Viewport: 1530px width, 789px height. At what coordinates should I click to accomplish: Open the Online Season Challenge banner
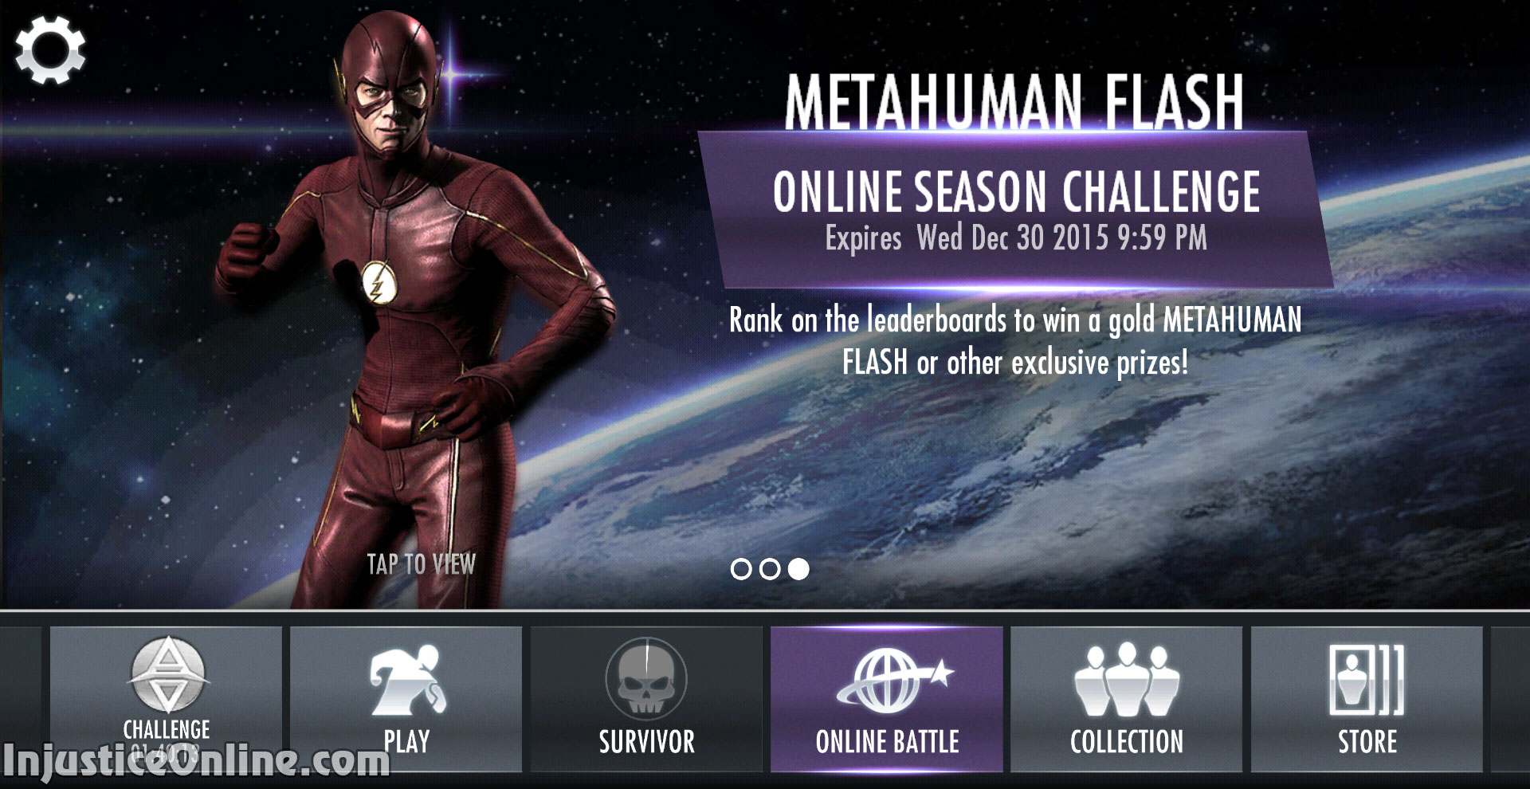(1016, 210)
